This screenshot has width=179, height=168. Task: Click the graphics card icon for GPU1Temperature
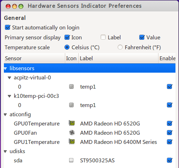tap(72, 142)
